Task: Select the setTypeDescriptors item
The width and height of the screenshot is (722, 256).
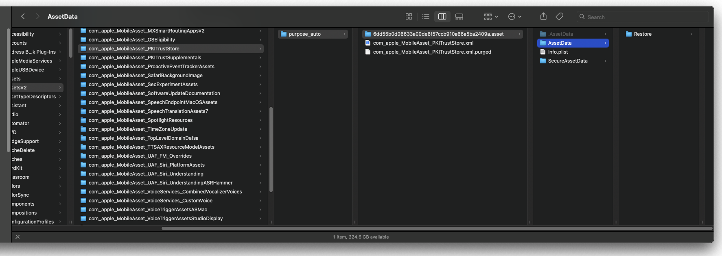Action: pyautogui.click(x=37, y=97)
